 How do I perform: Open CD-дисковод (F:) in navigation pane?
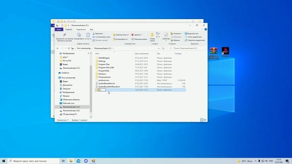70,114
